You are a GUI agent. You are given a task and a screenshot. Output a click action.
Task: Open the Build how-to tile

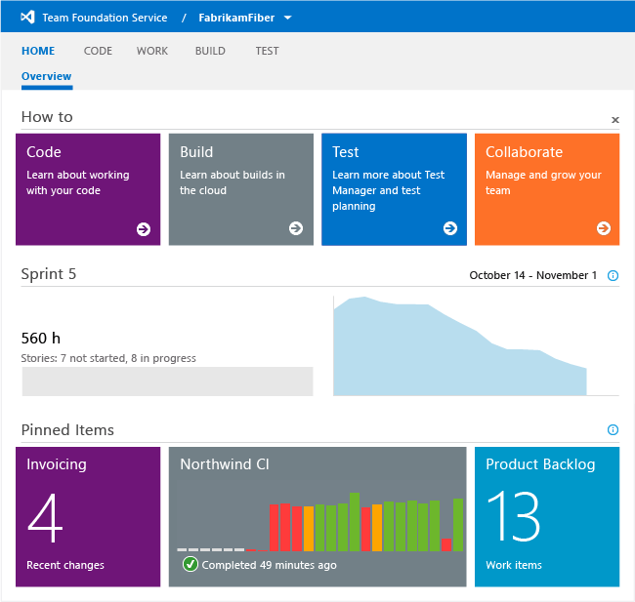pos(241,189)
